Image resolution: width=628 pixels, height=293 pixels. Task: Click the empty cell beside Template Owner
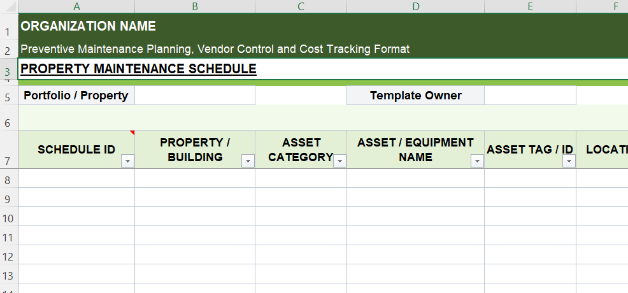(529, 96)
